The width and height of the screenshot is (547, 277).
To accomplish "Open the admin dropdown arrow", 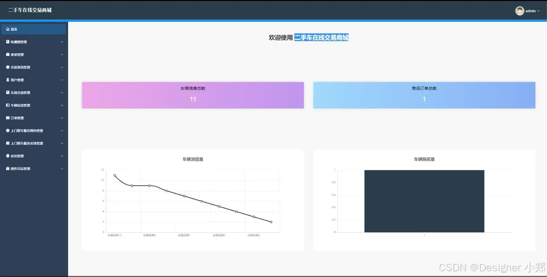I will pos(538,11).
